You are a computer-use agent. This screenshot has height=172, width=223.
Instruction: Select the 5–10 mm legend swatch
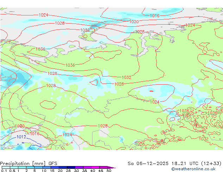pos(38,167)
